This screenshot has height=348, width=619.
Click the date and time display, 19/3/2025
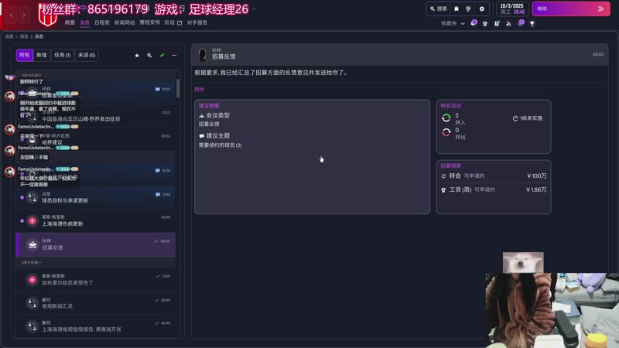tap(512, 9)
